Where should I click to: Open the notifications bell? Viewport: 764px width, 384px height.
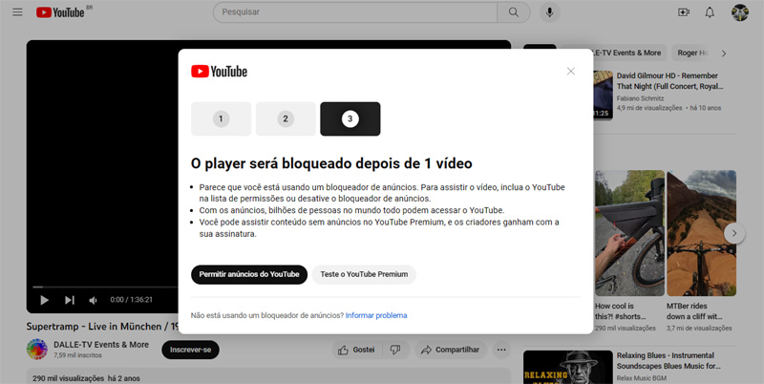coord(710,12)
